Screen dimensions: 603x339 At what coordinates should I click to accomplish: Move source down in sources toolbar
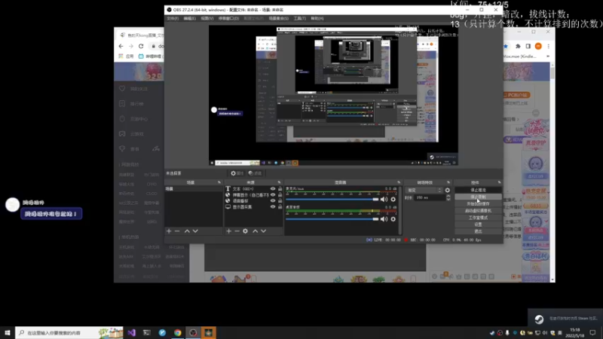click(263, 231)
